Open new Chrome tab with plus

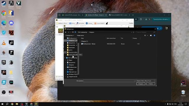pyautogui.click(x=133, y=15)
